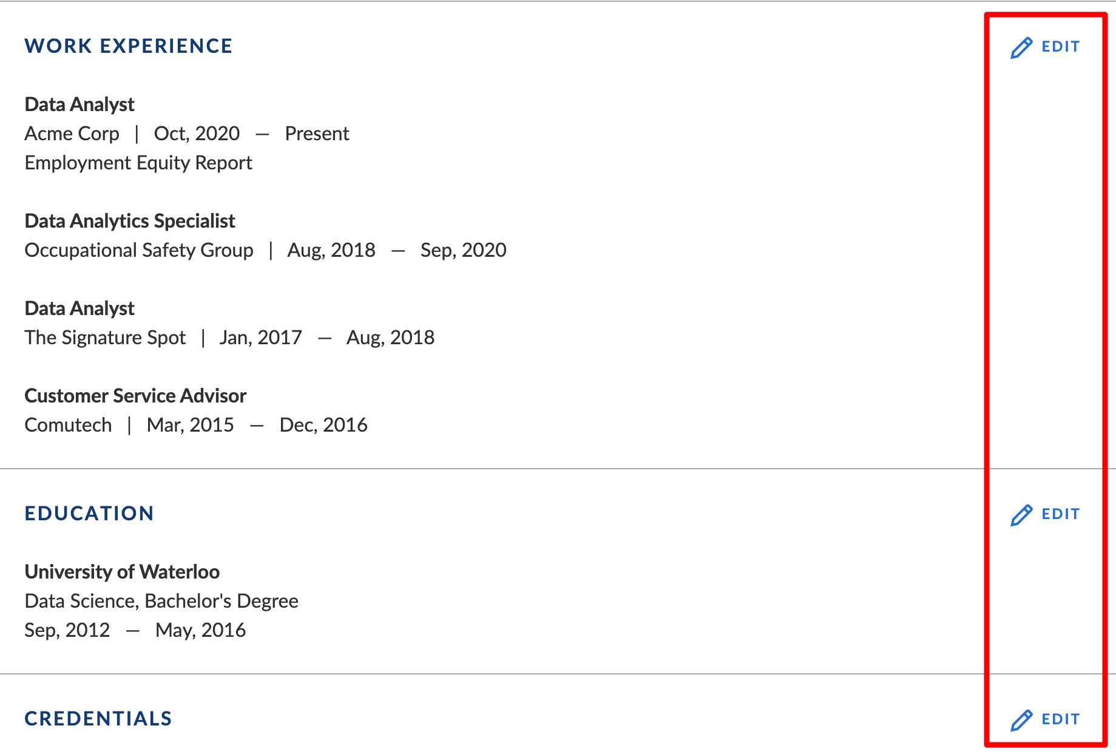The height and width of the screenshot is (754, 1116).
Task: Click the Data Analyst title above Signature Spot
Action: click(79, 308)
